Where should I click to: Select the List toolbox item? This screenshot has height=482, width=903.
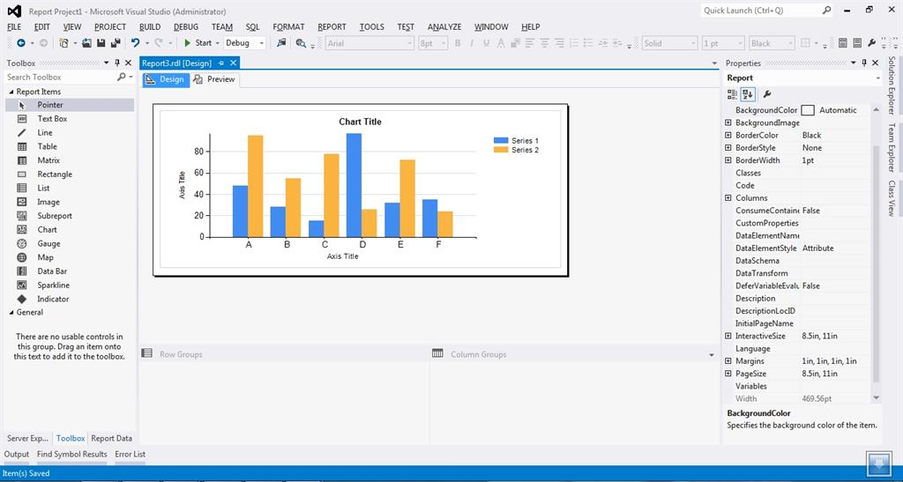(x=70, y=188)
